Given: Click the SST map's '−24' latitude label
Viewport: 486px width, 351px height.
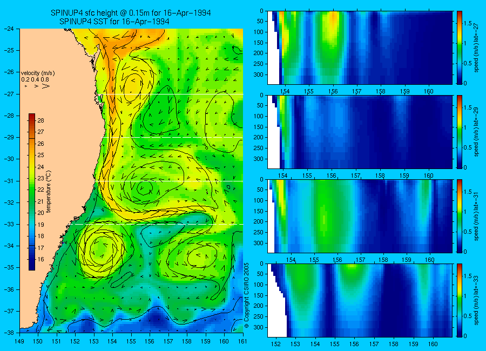Looking at the screenshot, I should point(10,29).
